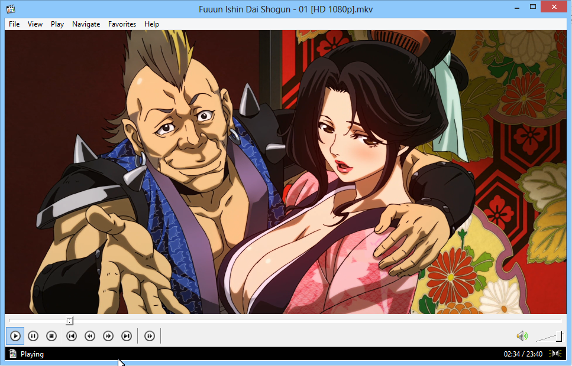
Task: Click the volume slider handle
Action: (559, 336)
